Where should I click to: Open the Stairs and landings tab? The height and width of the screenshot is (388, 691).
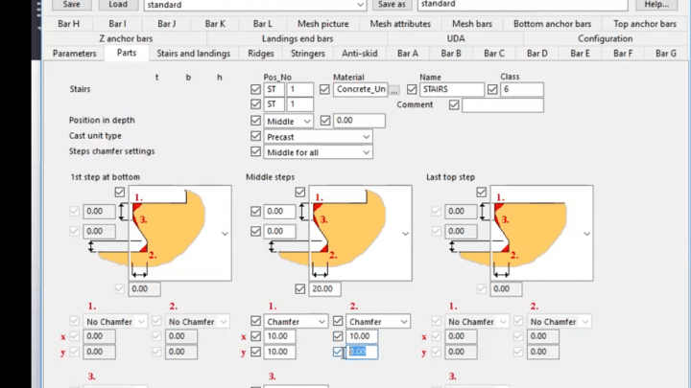coord(194,54)
